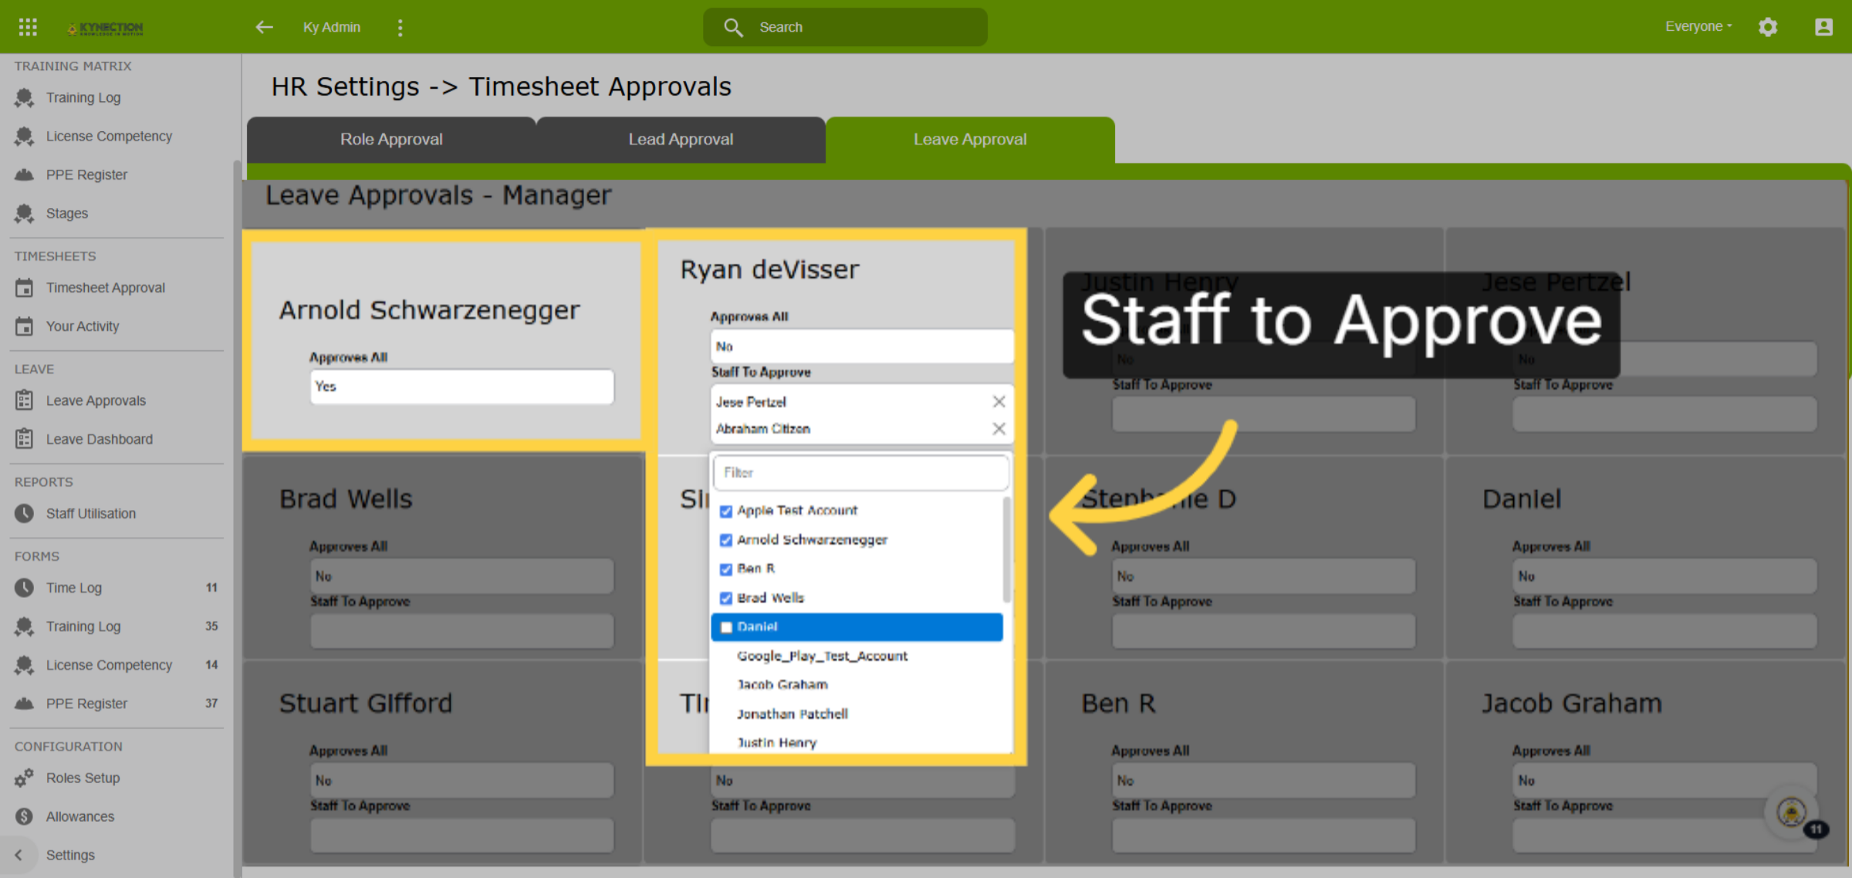Screen dimensions: 1852x878
Task: Switch to the Lead Approval tab
Action: (x=681, y=140)
